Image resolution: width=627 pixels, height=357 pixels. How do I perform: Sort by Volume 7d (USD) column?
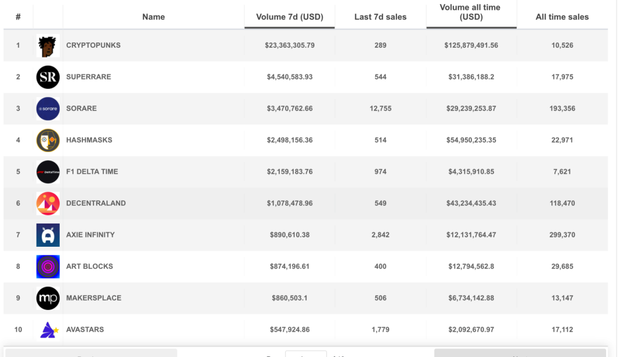tap(290, 17)
